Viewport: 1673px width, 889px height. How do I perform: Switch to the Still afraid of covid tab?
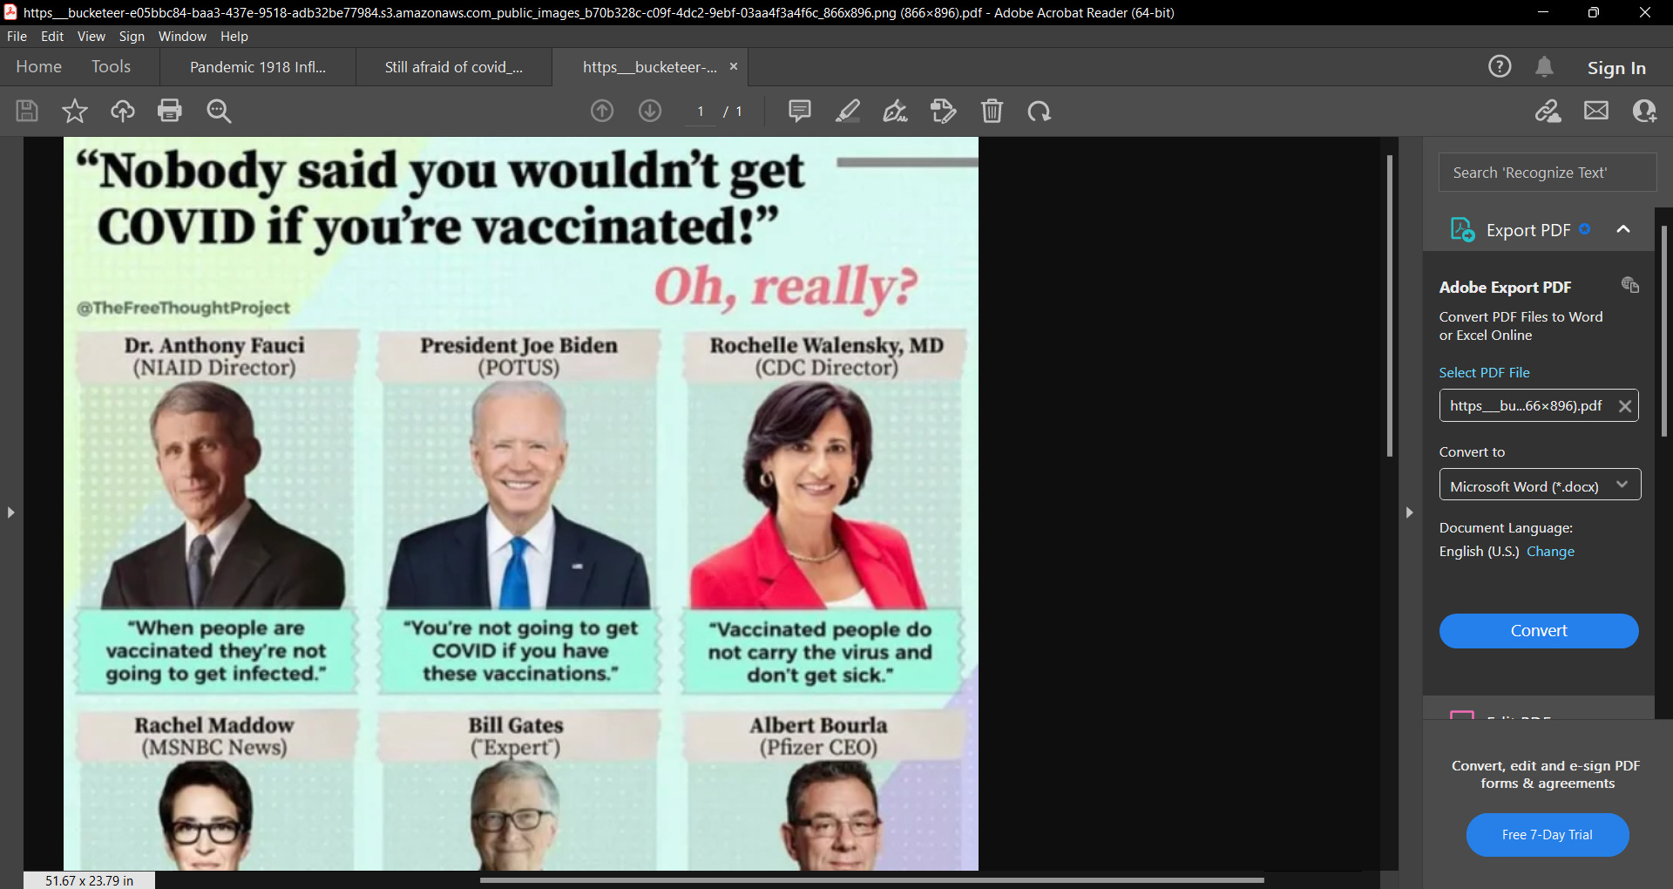point(454,67)
